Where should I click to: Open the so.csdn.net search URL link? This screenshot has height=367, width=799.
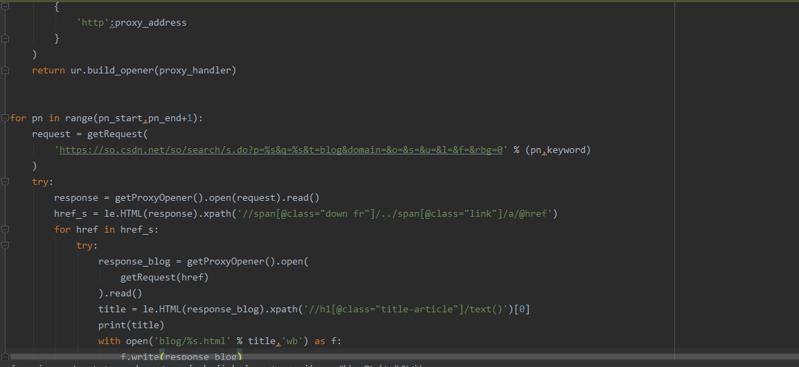pyautogui.click(x=281, y=150)
